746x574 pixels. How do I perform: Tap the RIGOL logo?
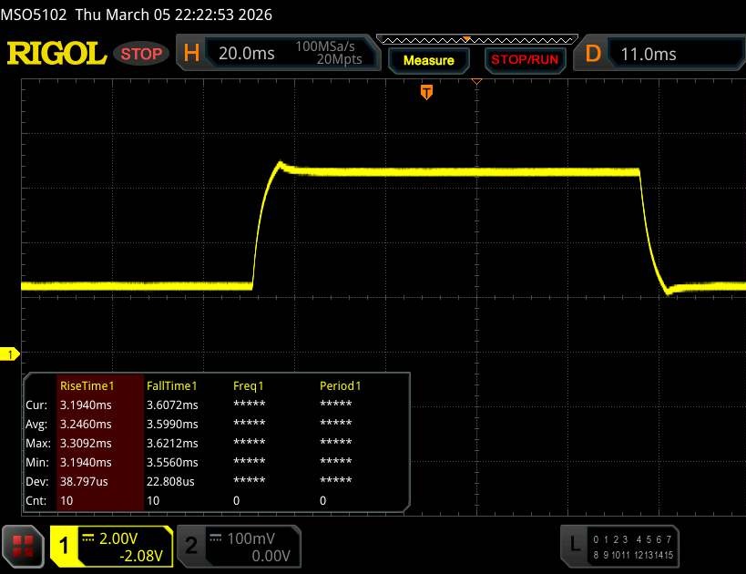pyautogui.click(x=56, y=54)
